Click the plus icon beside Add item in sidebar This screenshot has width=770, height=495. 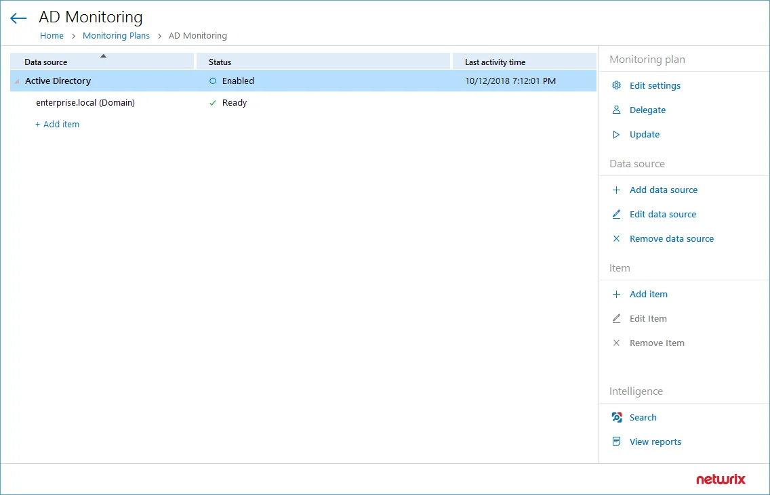tap(616, 295)
